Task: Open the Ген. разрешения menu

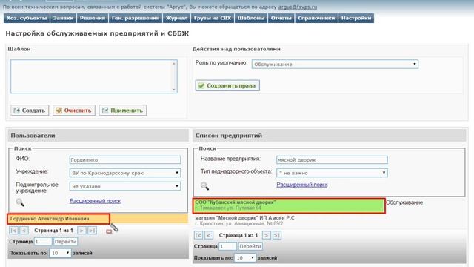Action: click(x=136, y=18)
